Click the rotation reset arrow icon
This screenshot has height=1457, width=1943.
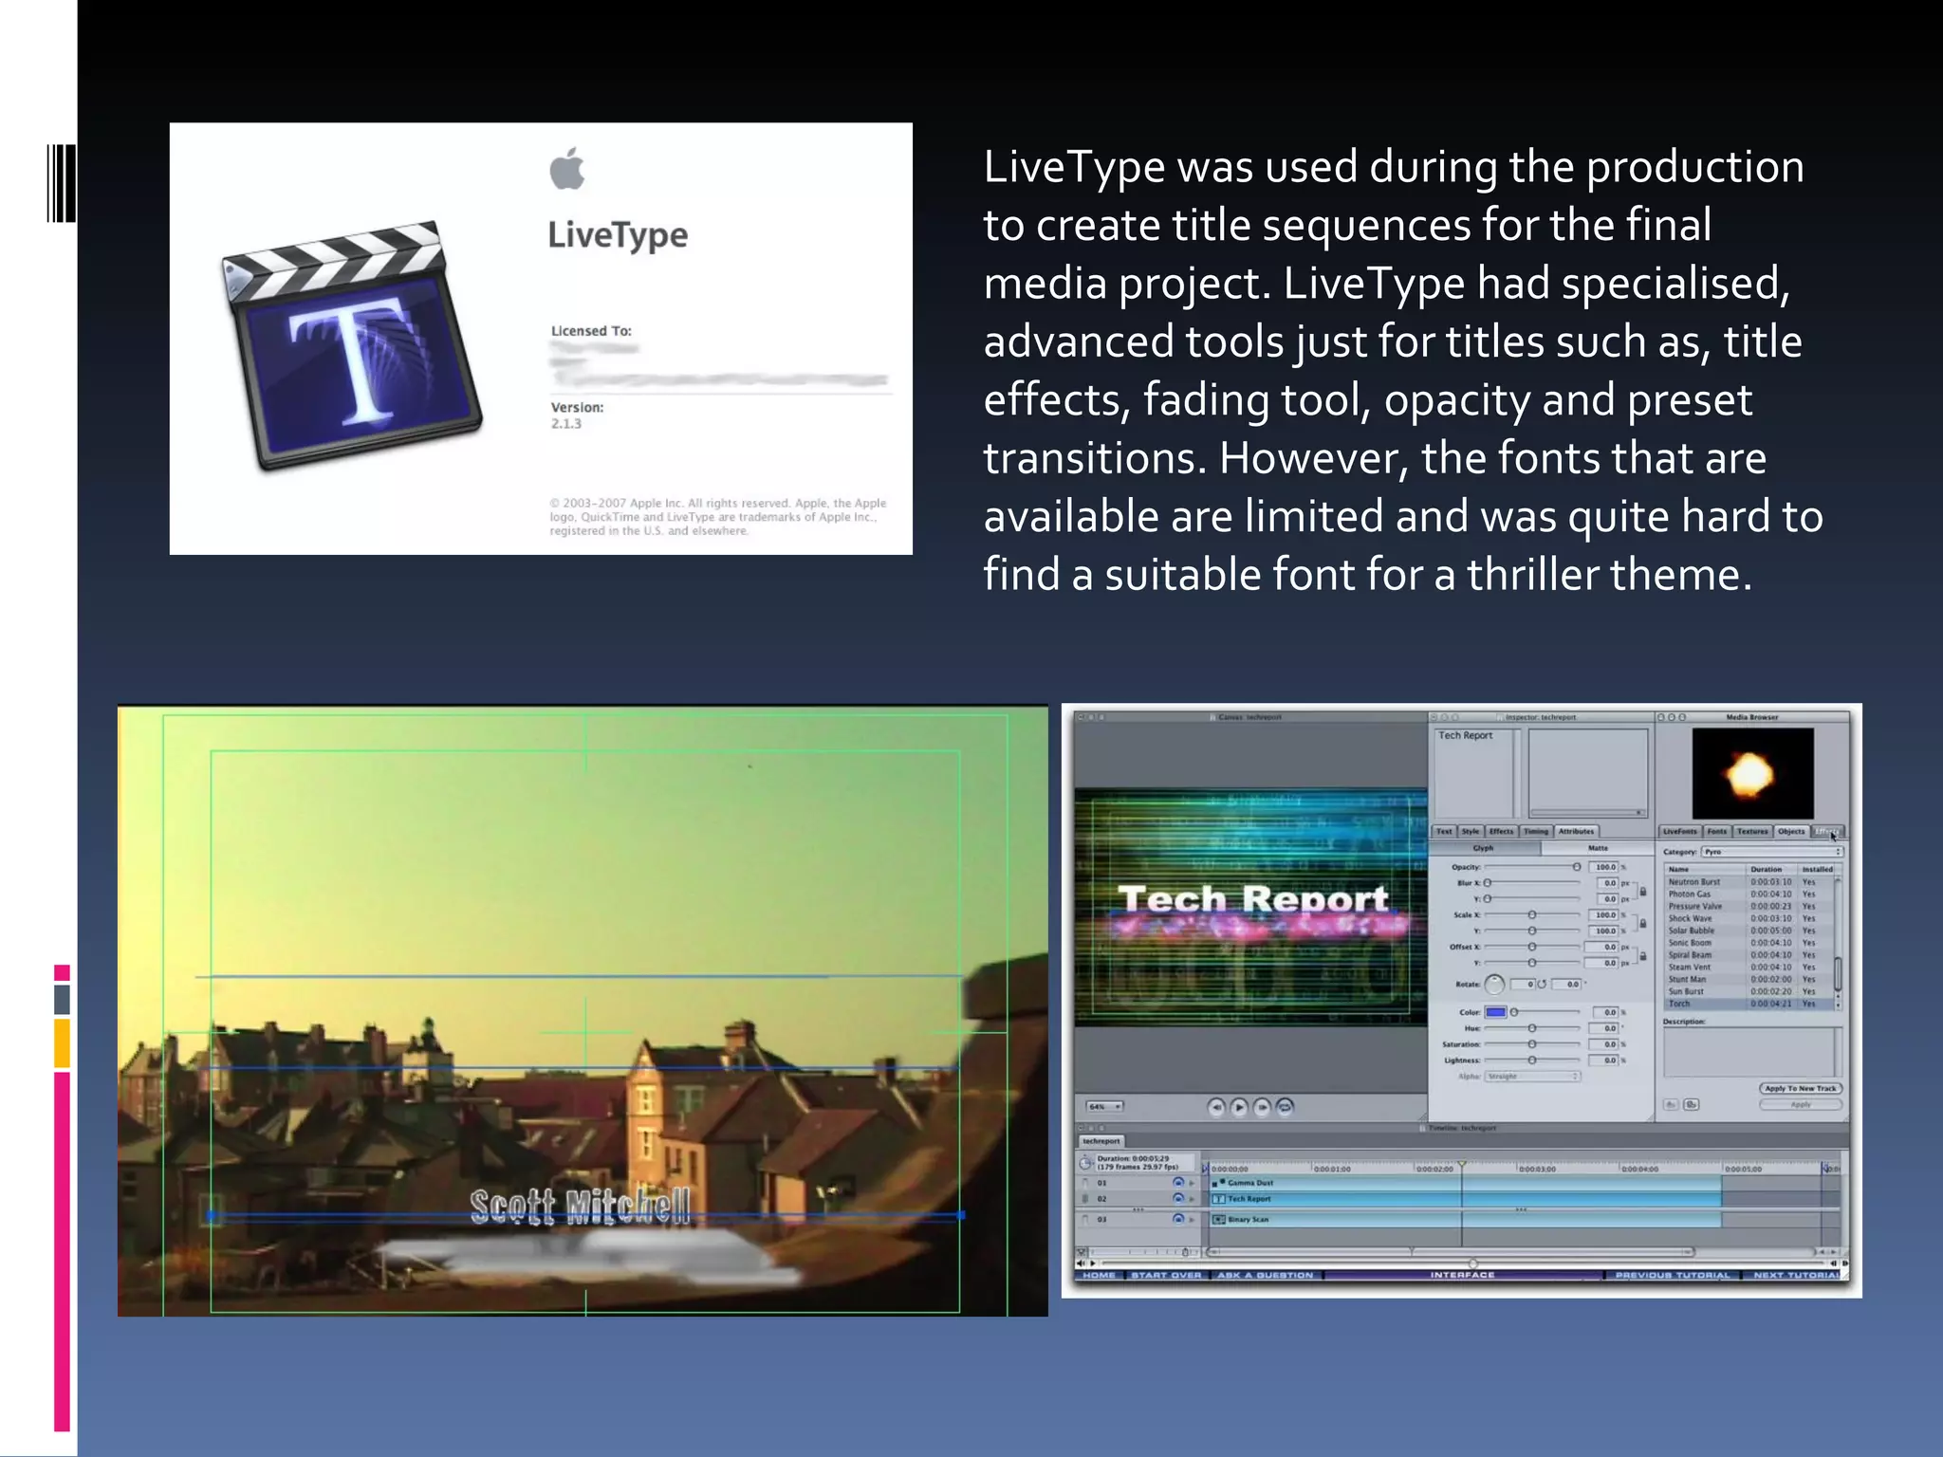[1542, 985]
